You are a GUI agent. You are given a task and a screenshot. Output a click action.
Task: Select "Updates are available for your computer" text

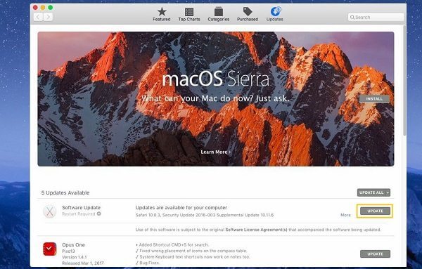pyautogui.click(x=181, y=207)
